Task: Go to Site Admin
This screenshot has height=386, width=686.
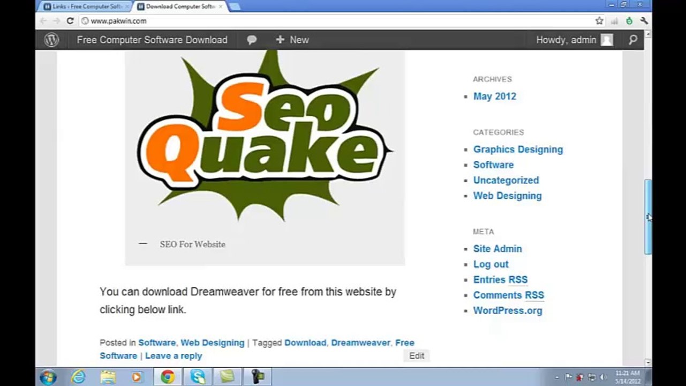Action: click(497, 249)
